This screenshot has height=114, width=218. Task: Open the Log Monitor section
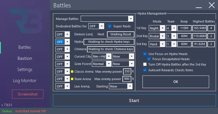click(25, 81)
